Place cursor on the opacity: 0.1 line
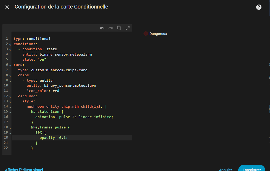 click(55, 137)
